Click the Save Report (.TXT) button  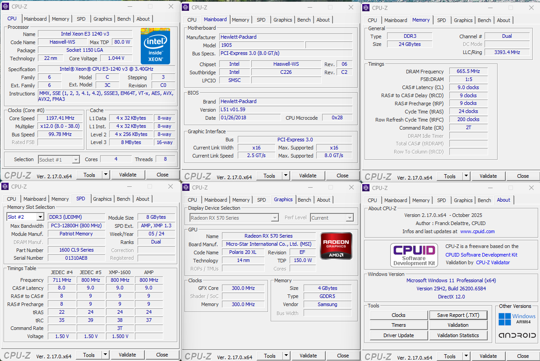(458, 315)
